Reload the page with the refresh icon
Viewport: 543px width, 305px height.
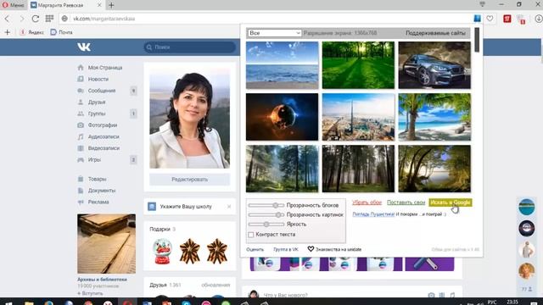[36, 19]
